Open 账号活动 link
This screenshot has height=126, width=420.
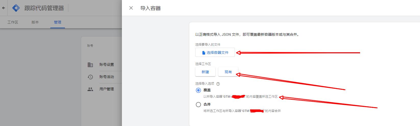(x=107, y=77)
